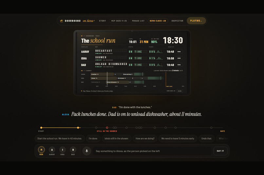Jump to the last marker before Gate
Image resolution: width=264 pixels, height=175 pixels.
(211, 128)
